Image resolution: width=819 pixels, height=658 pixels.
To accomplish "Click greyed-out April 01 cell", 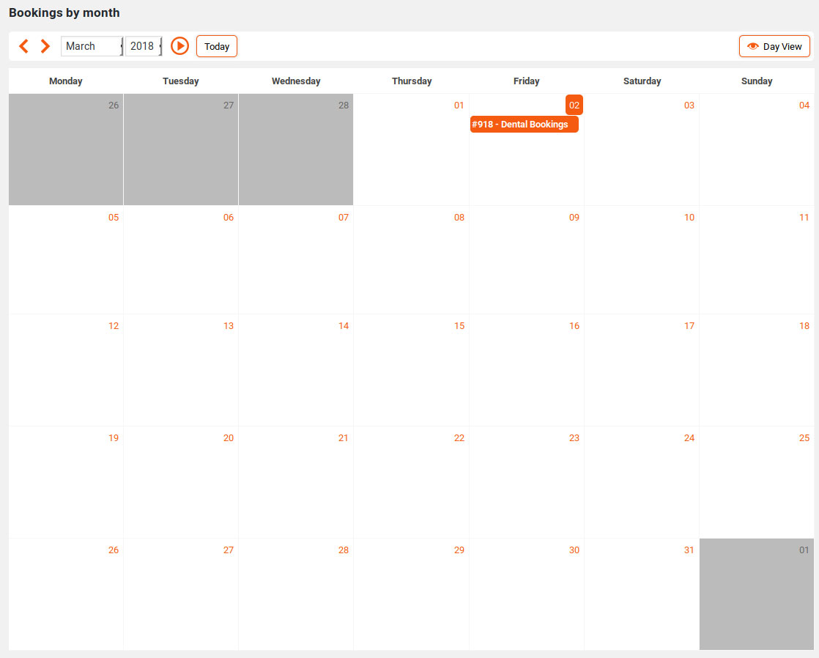I will (x=756, y=594).
